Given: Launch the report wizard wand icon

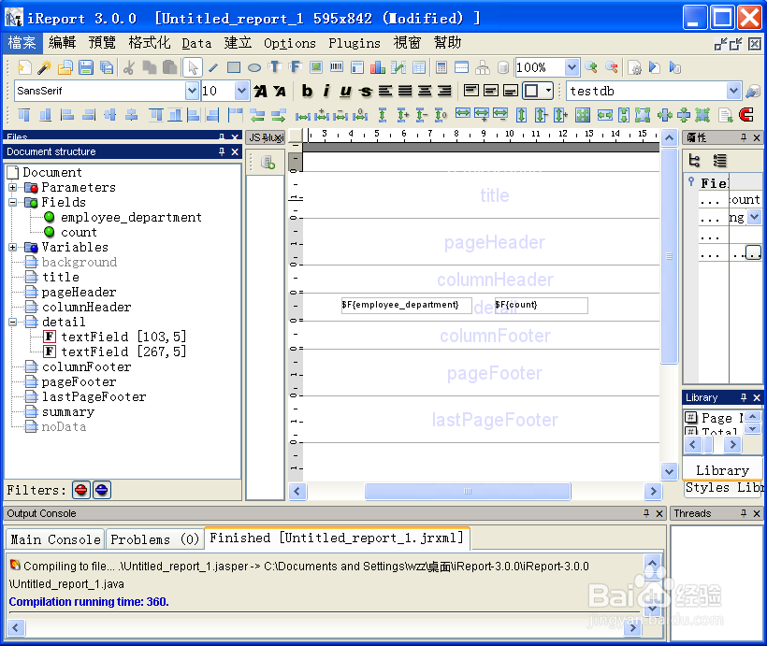Looking at the screenshot, I should click(45, 67).
